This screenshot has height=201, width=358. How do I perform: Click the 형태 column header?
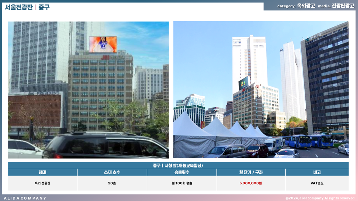pos(42,172)
